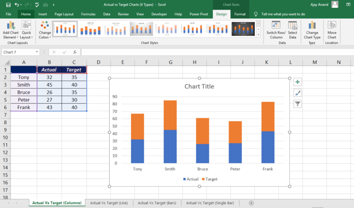This screenshot has width=354, height=208.
Task: Switch to Actual Vs Target (Line) sheet
Action: click(109, 203)
